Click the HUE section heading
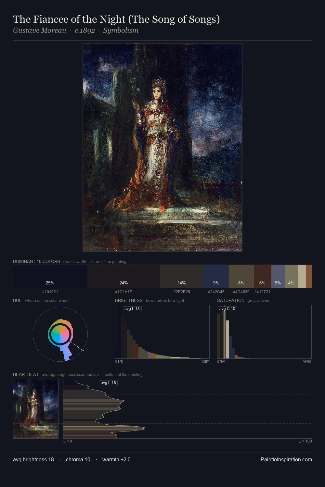 [x=17, y=300]
